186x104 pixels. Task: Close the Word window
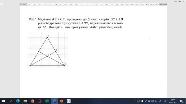[x=184, y=1]
